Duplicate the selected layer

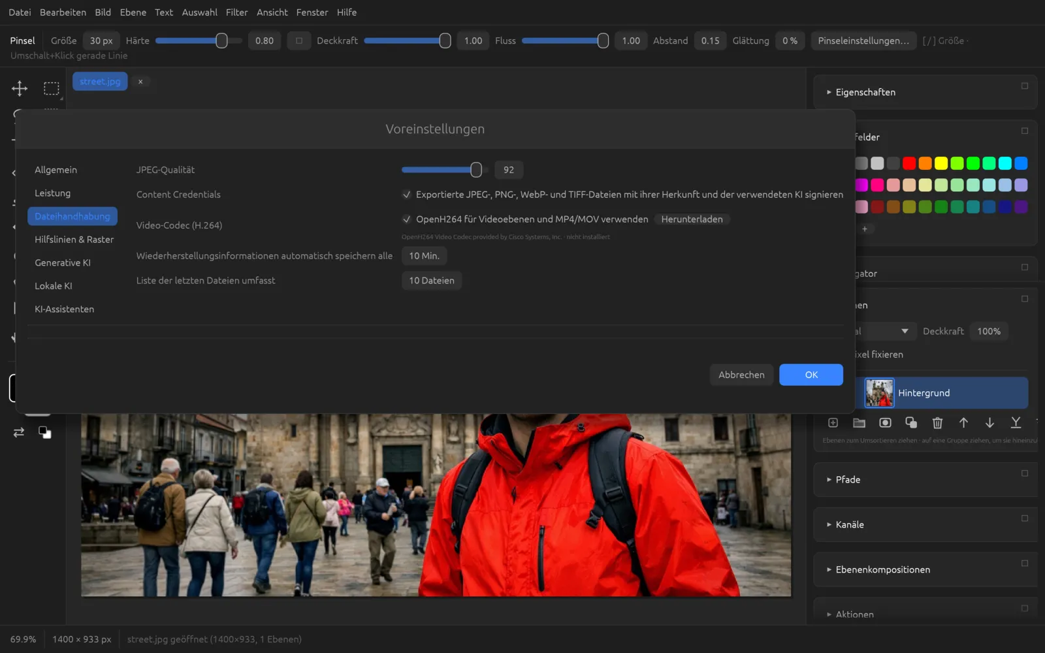911,423
